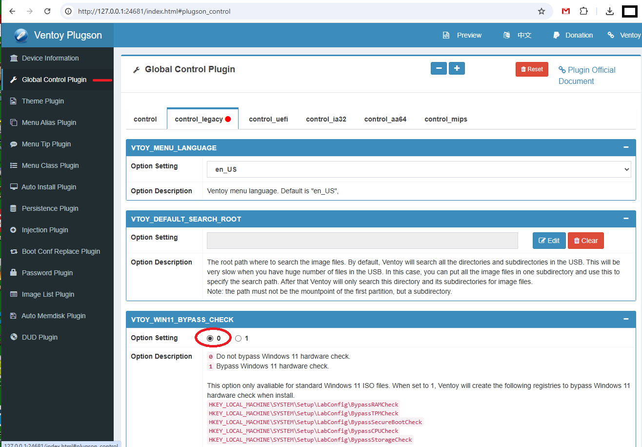Click the red Reset button
The image size is (642, 447).
point(532,69)
